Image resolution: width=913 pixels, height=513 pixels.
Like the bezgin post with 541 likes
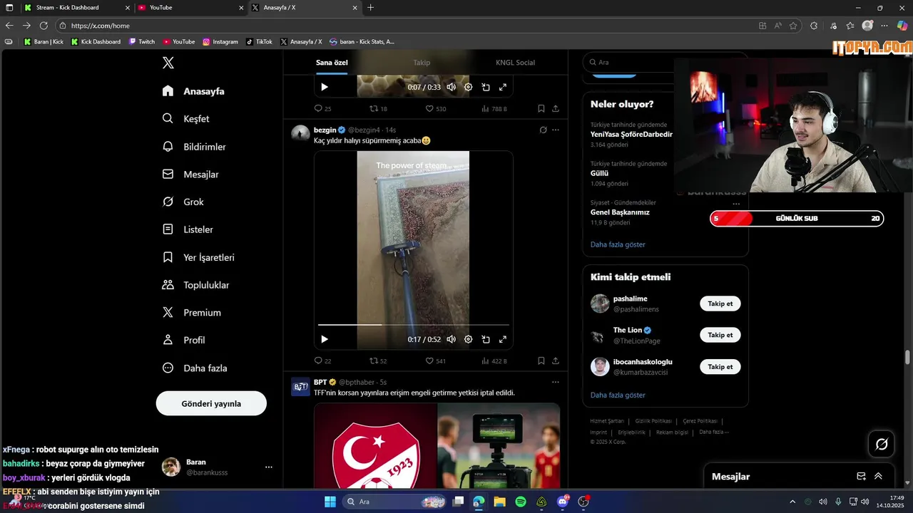[436, 361]
